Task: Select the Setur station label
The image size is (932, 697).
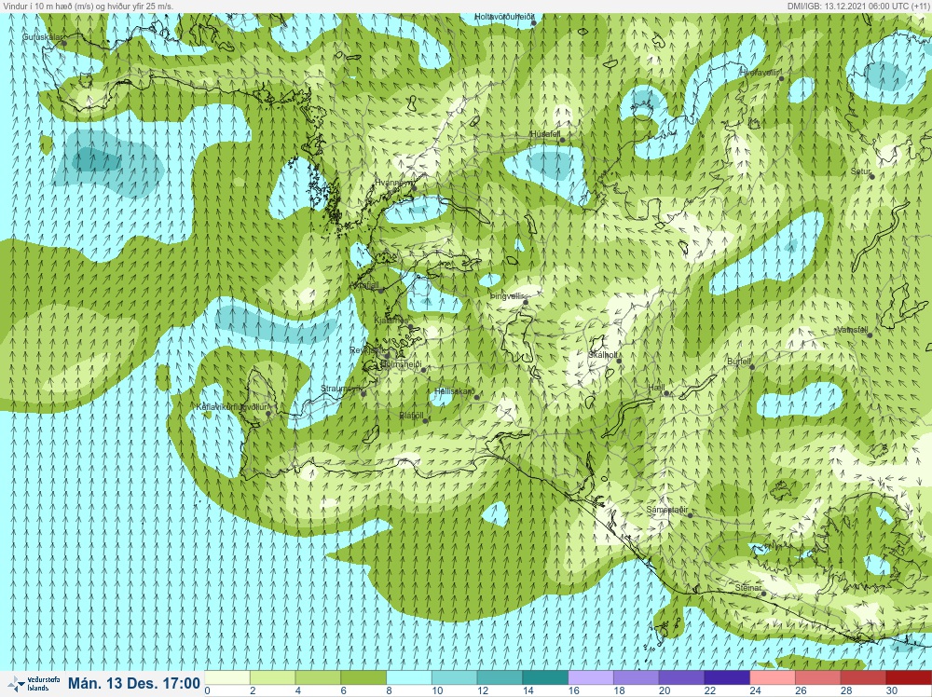Action: [860, 171]
